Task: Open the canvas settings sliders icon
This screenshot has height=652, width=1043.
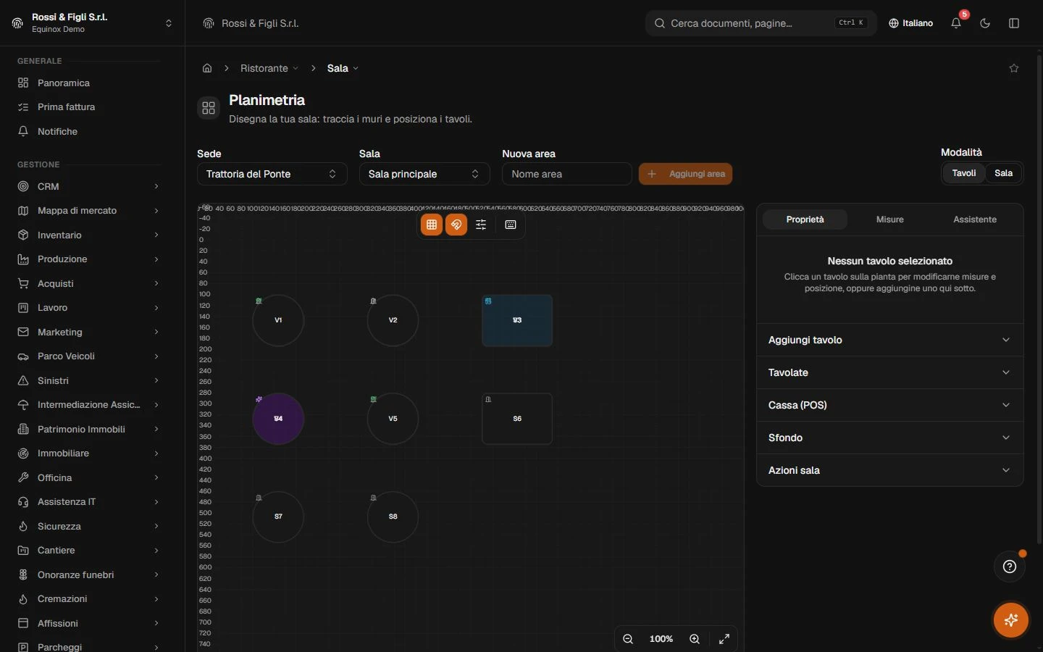Action: [481, 225]
